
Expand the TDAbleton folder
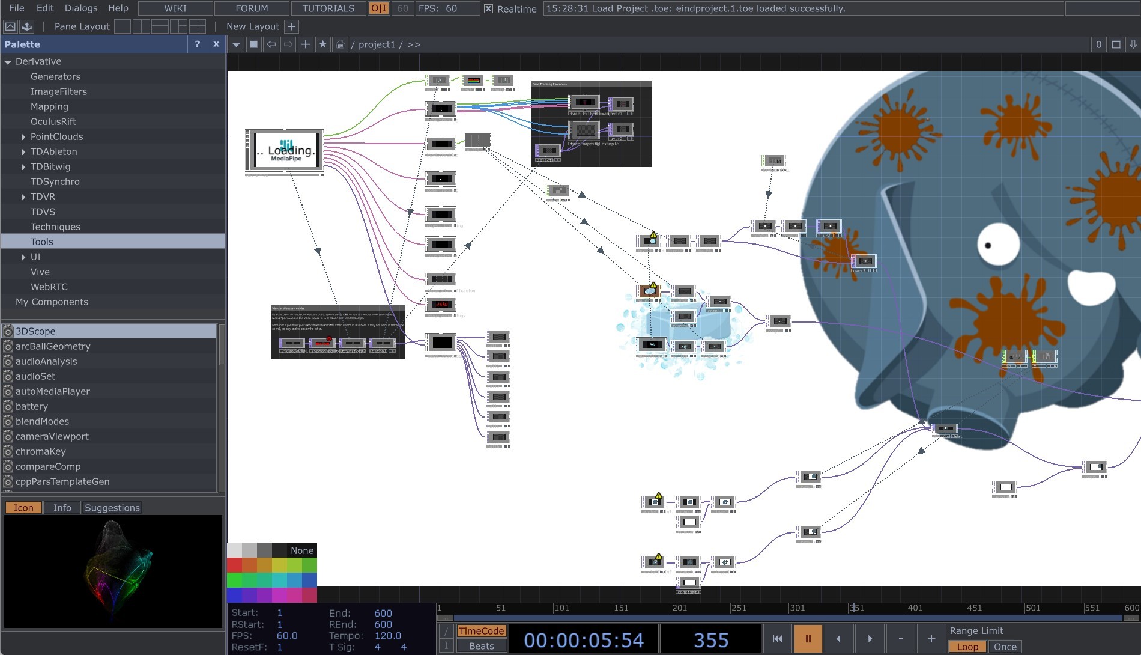click(x=23, y=152)
